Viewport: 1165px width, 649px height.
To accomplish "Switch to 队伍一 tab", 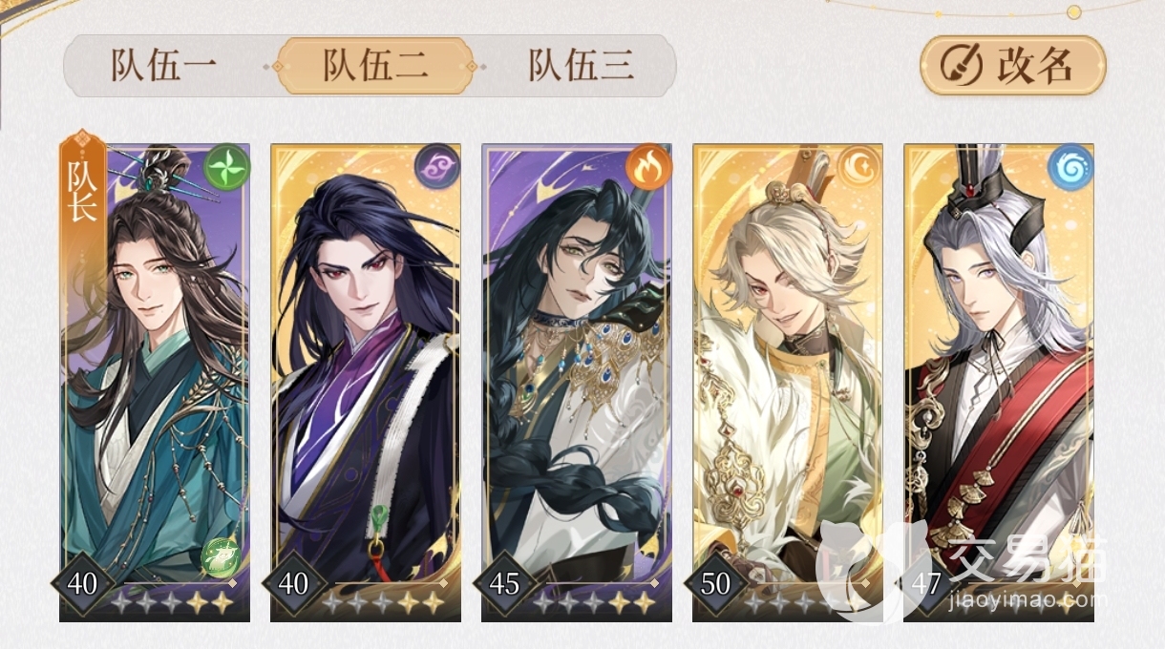I will [x=164, y=67].
